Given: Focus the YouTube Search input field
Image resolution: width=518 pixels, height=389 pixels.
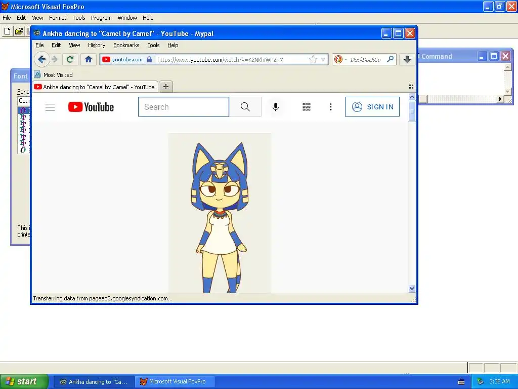Looking at the screenshot, I should pyautogui.click(x=184, y=107).
